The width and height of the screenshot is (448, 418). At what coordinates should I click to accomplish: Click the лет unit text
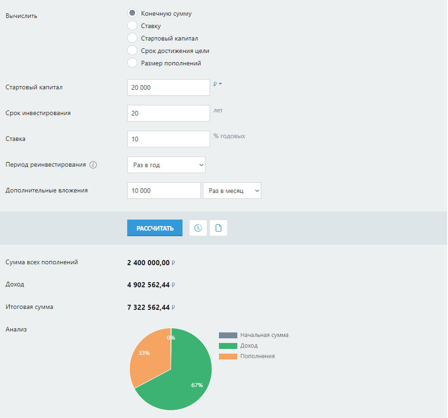click(x=218, y=110)
